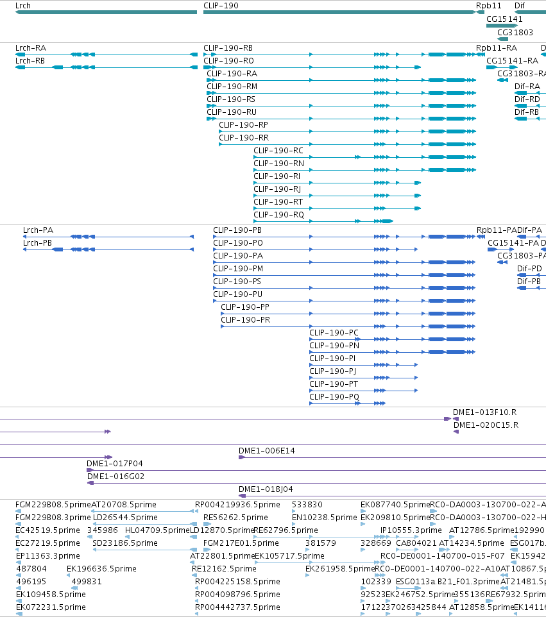Click protein CLIP-190-PO
Viewport: 546px width, 617px height.
pyautogui.click(x=238, y=243)
